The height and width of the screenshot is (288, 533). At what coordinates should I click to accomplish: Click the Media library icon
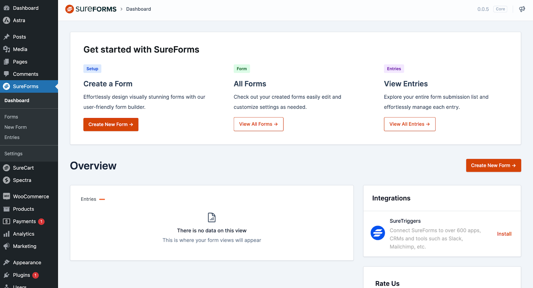(x=6, y=49)
